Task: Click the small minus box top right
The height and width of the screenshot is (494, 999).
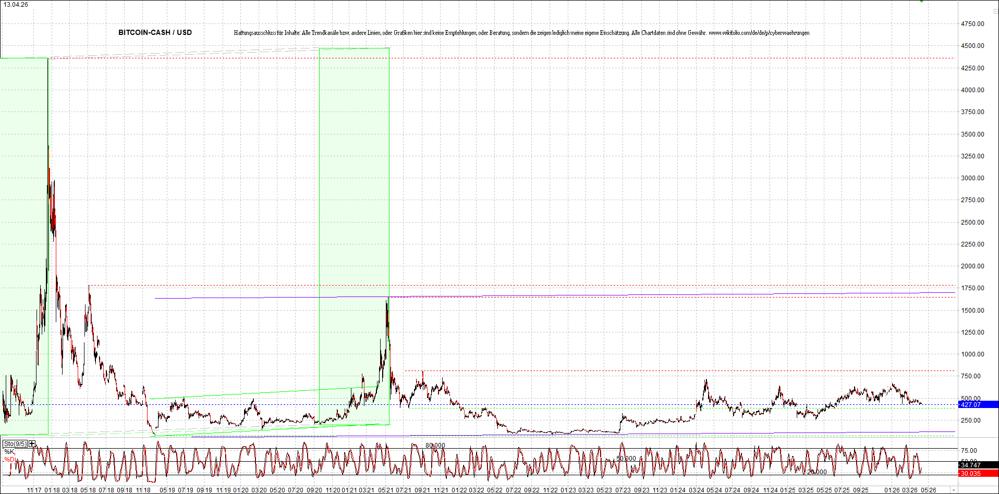Action: coord(995,11)
